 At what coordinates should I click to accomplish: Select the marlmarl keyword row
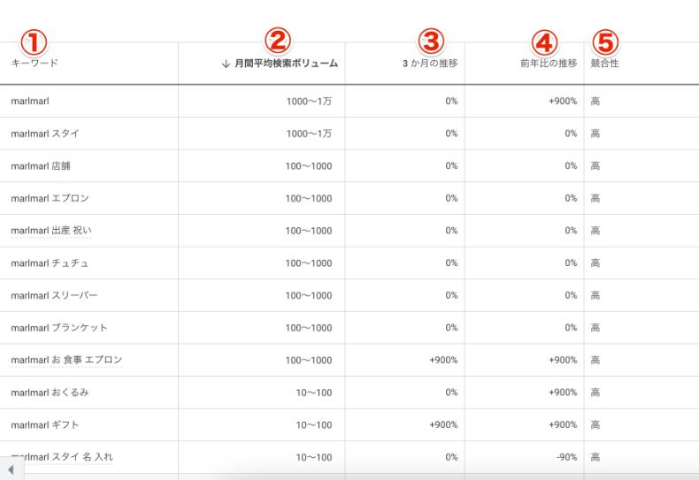pyautogui.click(x=31, y=101)
